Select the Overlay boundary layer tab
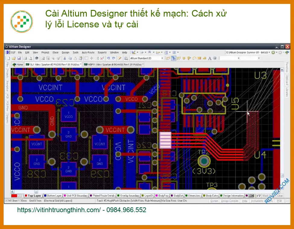 pyautogui.click(x=128, y=196)
